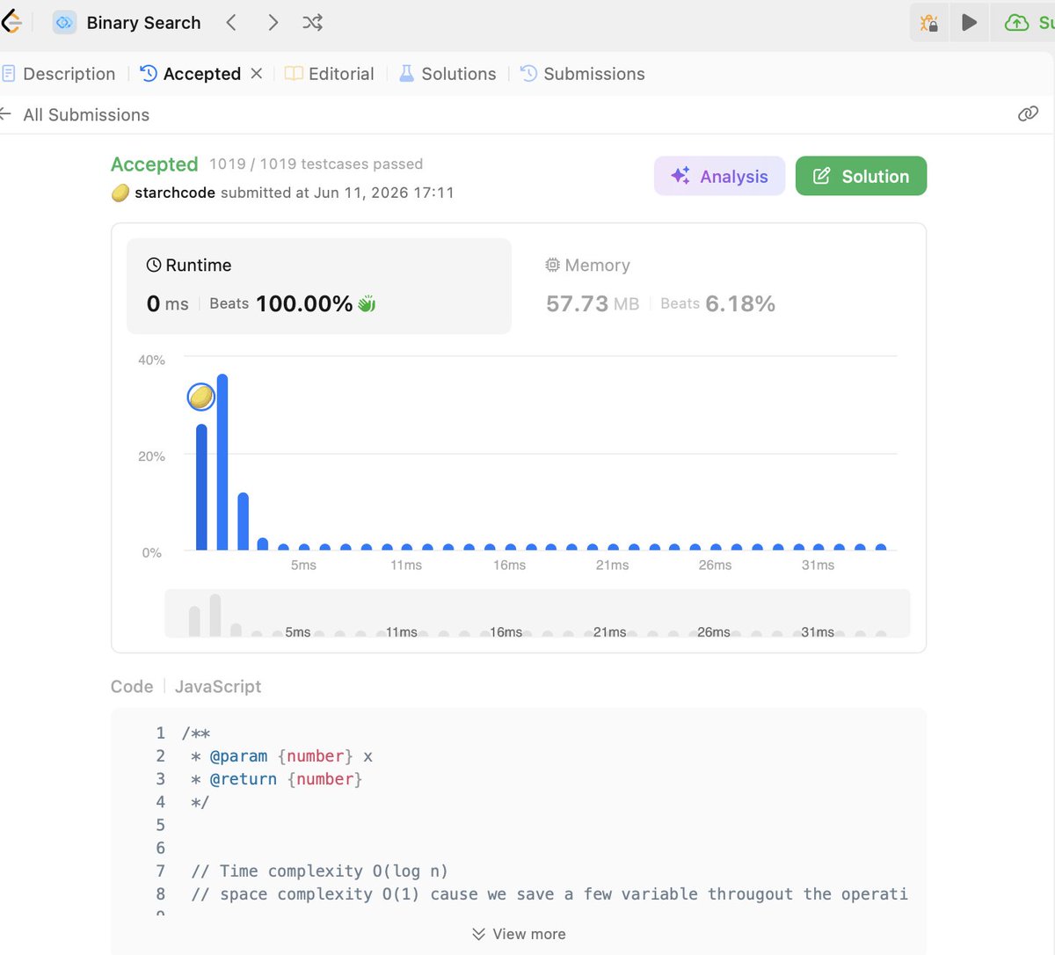Switch to the Solutions tab
The image size is (1055, 955).
click(447, 74)
